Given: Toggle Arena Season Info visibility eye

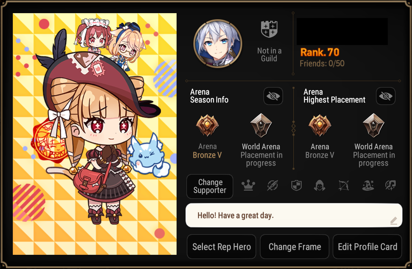Looking at the screenshot, I should [273, 96].
